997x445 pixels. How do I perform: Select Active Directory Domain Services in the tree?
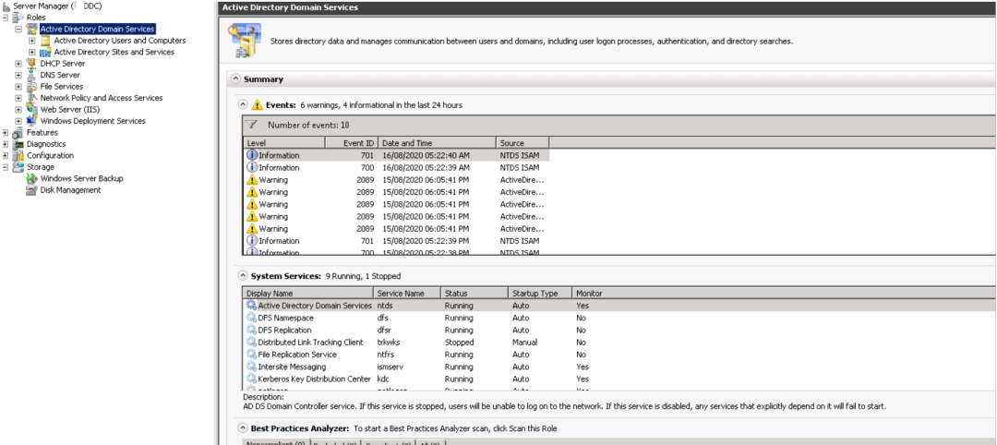pyautogui.click(x=97, y=30)
